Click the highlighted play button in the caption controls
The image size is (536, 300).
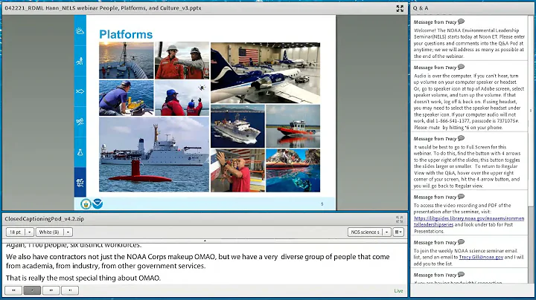(32, 290)
